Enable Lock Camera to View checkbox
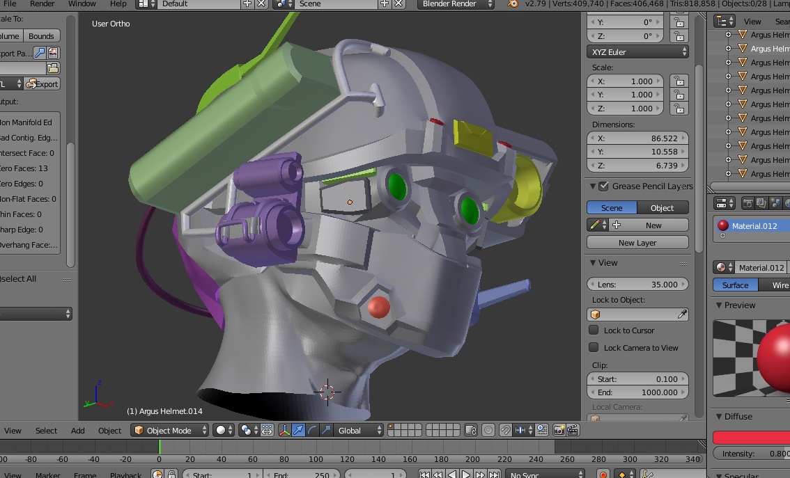The image size is (790, 478). point(594,348)
